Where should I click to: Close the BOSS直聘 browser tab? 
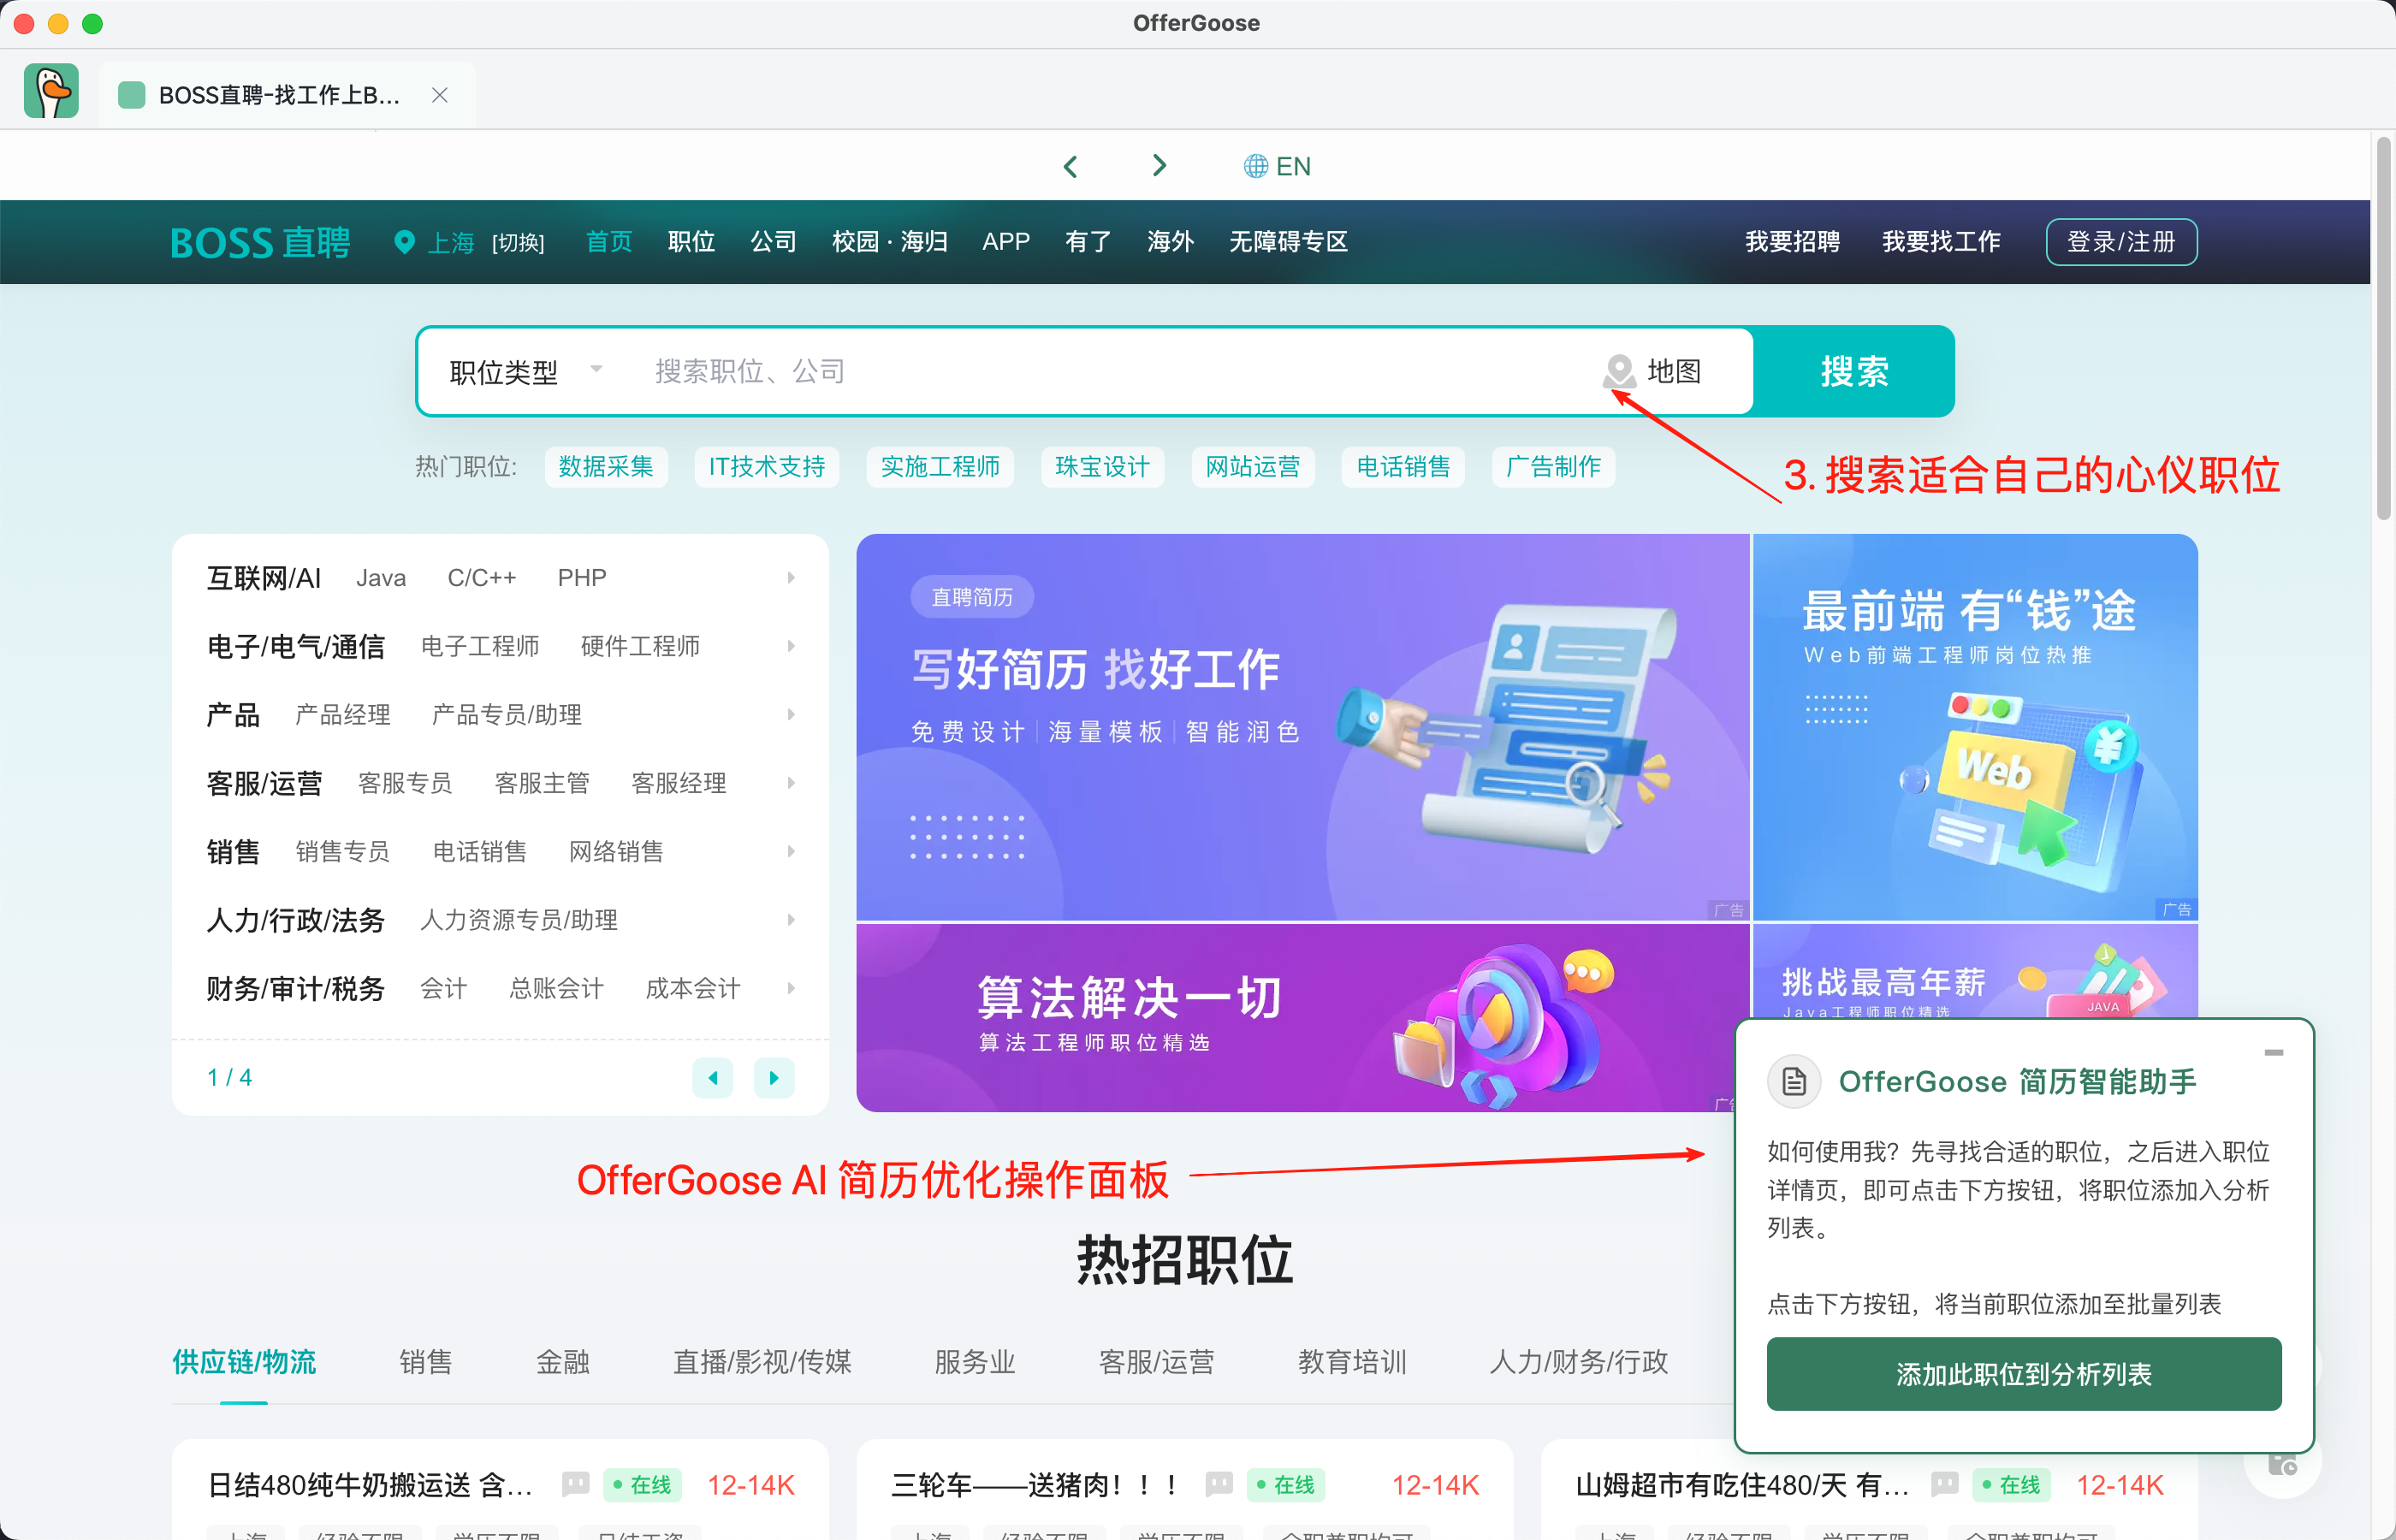439,95
